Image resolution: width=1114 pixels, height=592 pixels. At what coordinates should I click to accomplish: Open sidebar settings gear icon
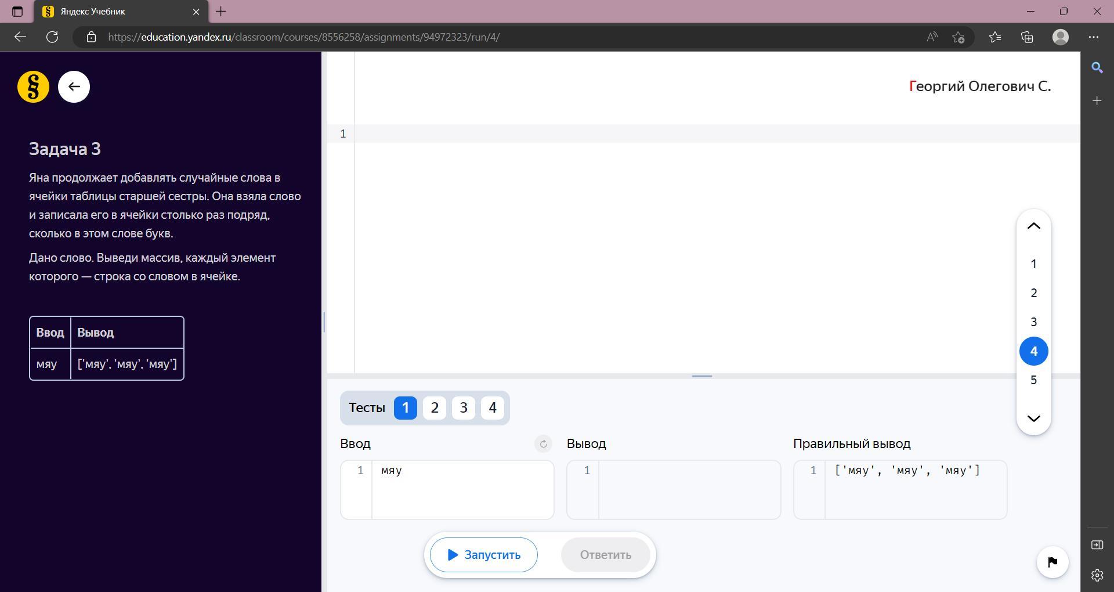click(x=1097, y=575)
